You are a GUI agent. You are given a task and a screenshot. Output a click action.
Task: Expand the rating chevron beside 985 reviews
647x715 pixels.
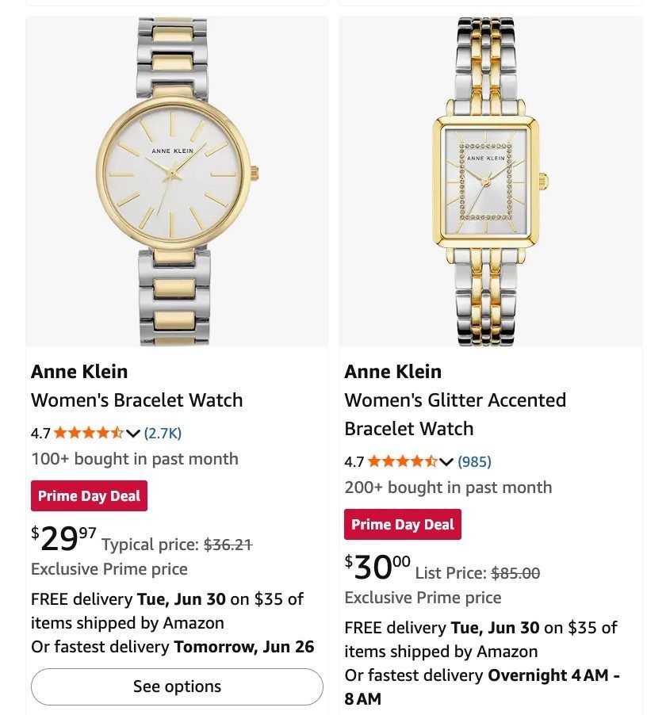coord(446,462)
